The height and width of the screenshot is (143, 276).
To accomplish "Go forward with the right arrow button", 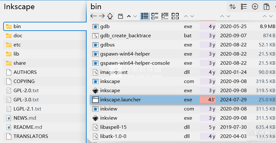I will click(102, 16).
